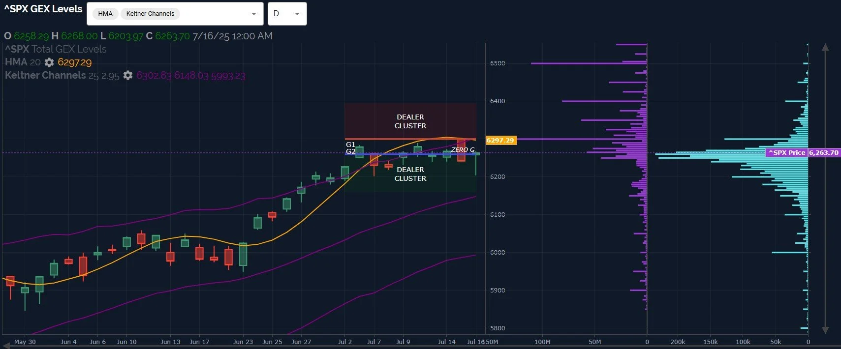
Task: Expand the indicators selection dropdown arrow
Action: tap(254, 14)
